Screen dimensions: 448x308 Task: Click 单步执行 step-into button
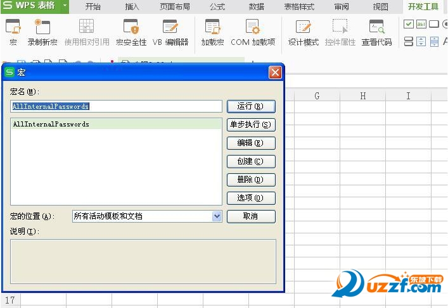point(251,125)
